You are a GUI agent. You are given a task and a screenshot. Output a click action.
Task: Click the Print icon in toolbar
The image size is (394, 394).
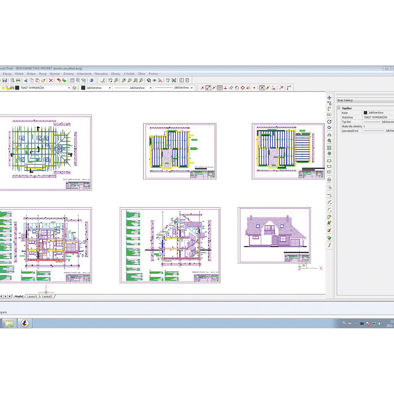pos(18,80)
